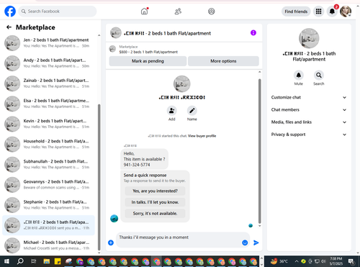Send the message with the arrow icon

pos(256,243)
